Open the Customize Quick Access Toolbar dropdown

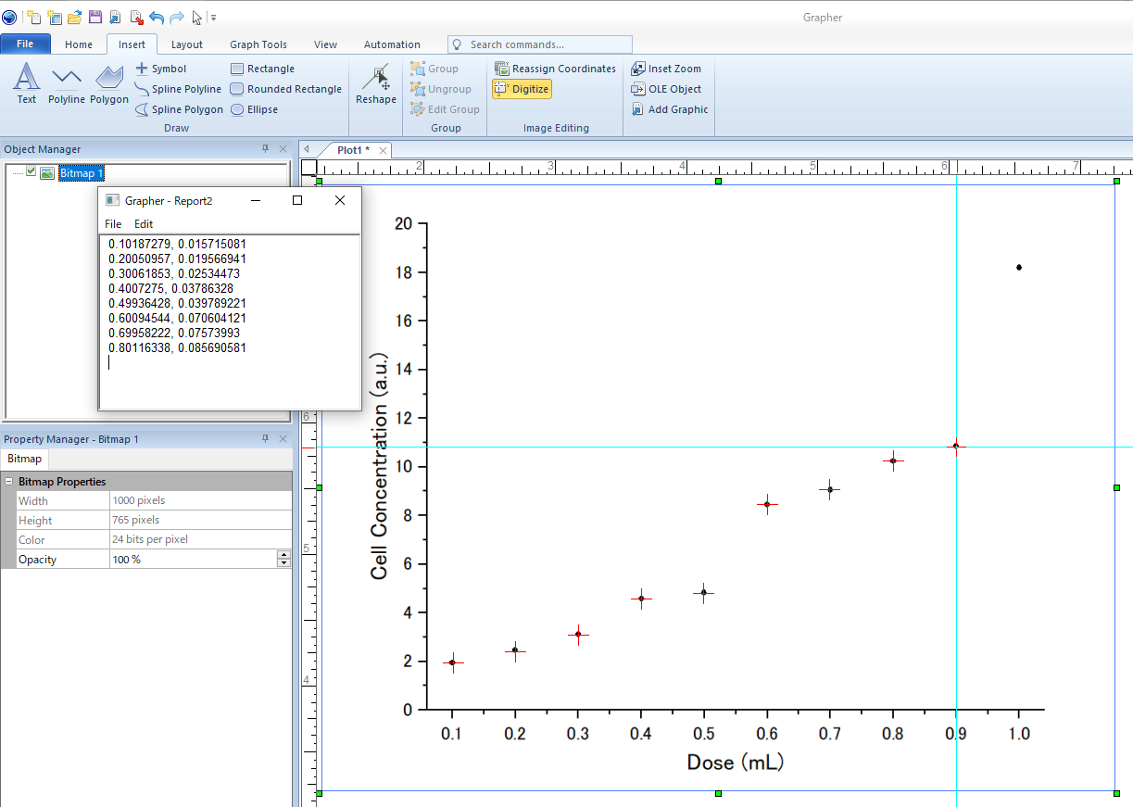click(x=213, y=17)
